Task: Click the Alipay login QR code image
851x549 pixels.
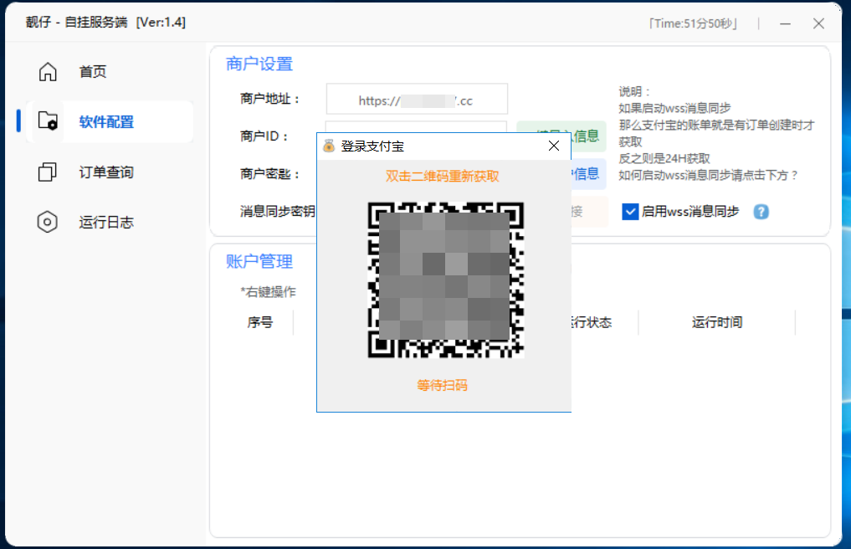Action: (445, 280)
